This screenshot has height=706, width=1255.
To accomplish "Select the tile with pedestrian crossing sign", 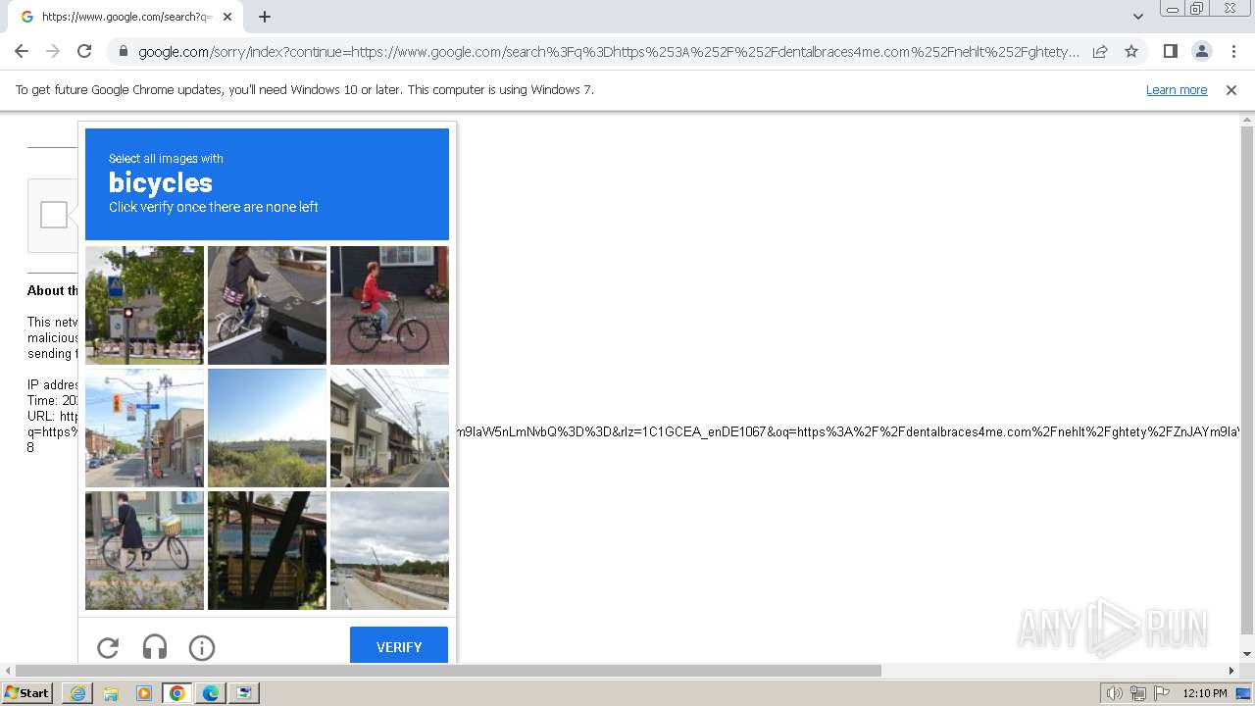I will coord(144,305).
